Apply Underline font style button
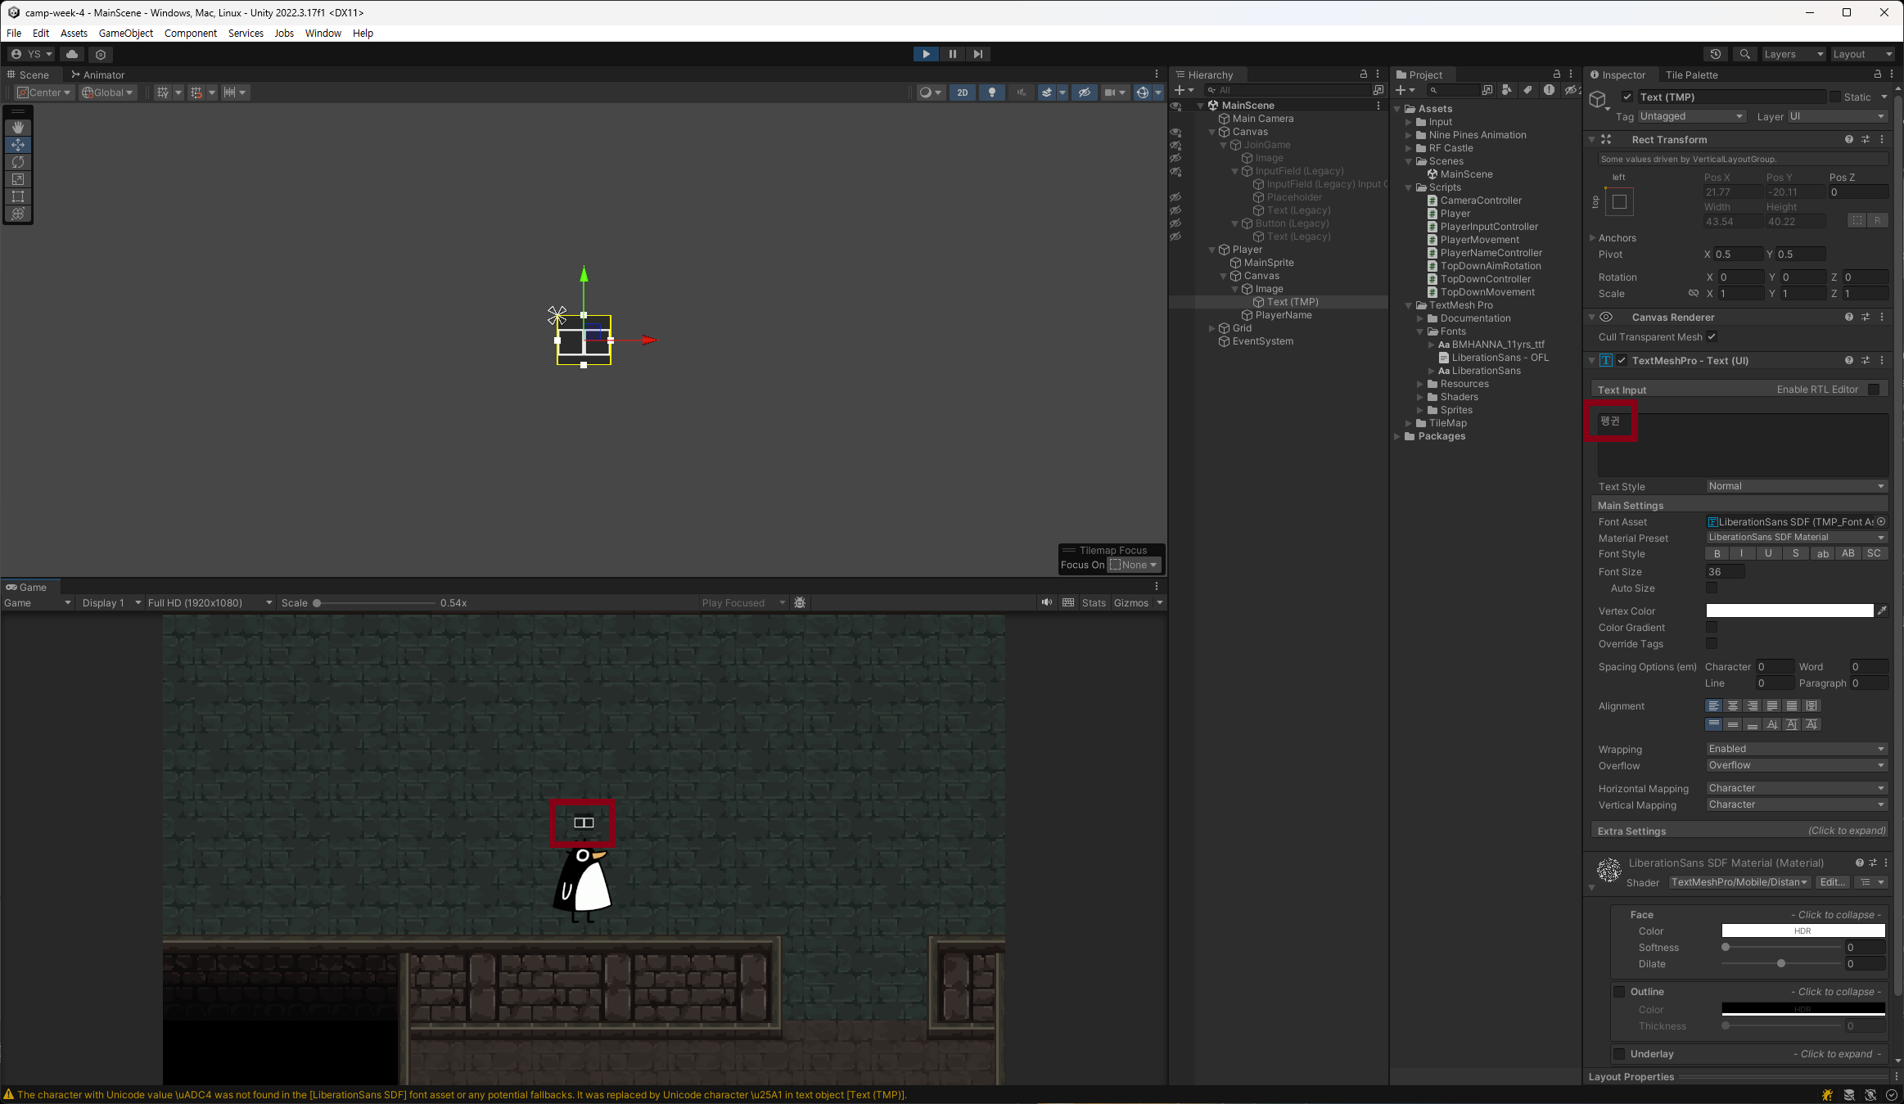1904x1104 pixels. point(1768,553)
